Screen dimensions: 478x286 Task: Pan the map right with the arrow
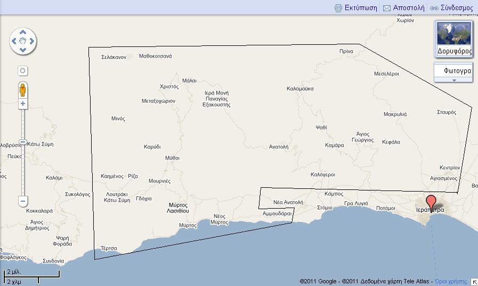point(31,41)
